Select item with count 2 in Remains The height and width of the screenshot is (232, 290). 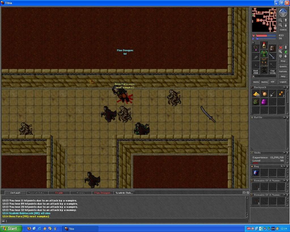(x=256, y=187)
